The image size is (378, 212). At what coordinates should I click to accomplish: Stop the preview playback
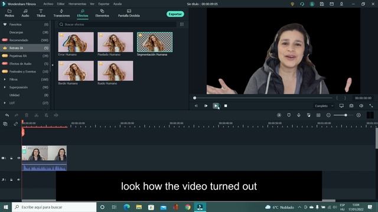point(226,106)
